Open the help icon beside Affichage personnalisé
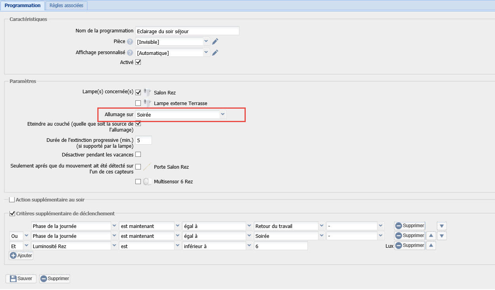 [x=130, y=53]
